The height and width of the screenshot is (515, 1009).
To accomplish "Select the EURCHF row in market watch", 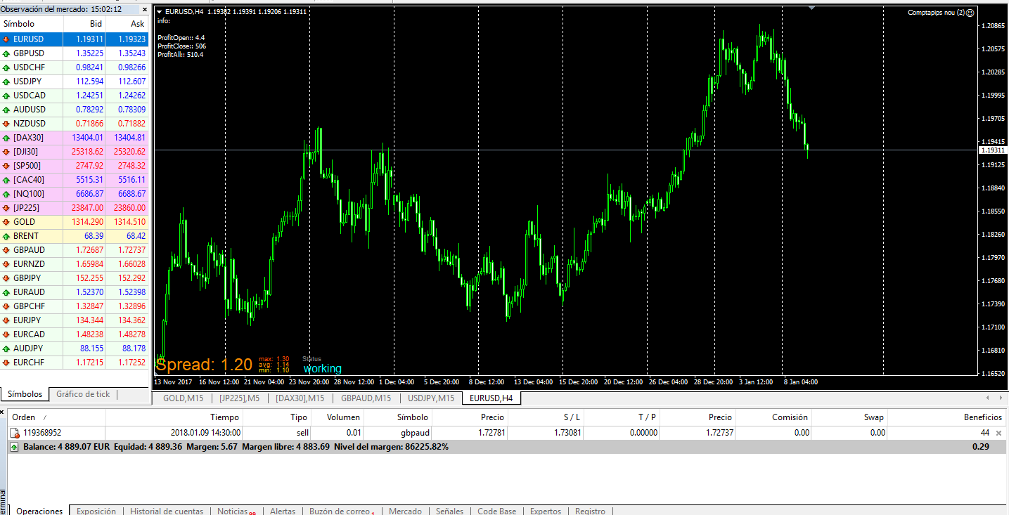I will click(75, 363).
